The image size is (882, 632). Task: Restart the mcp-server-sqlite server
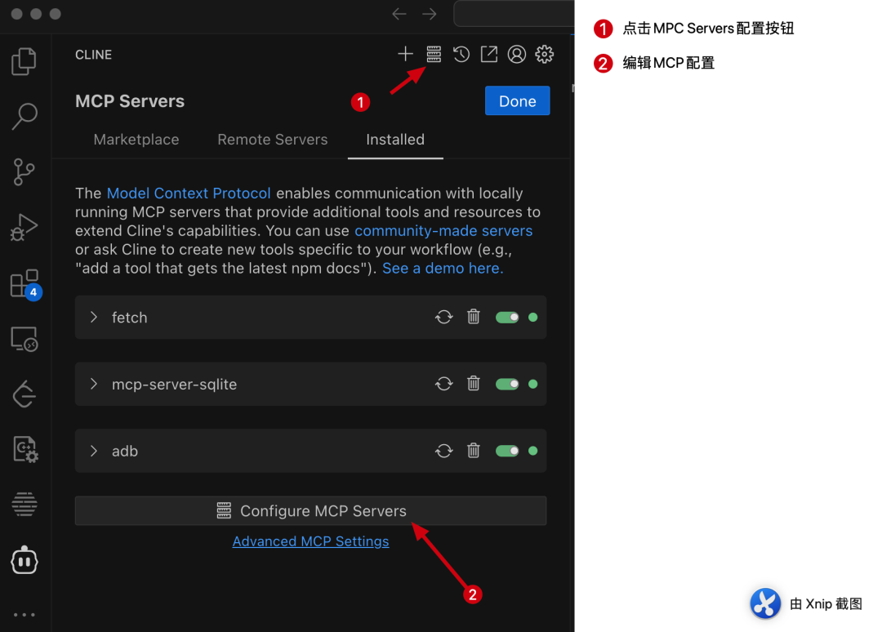[443, 384]
